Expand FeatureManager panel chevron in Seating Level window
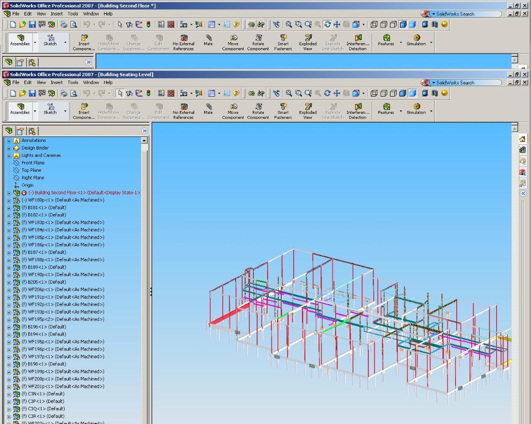This screenshot has width=531, height=424. [x=144, y=131]
